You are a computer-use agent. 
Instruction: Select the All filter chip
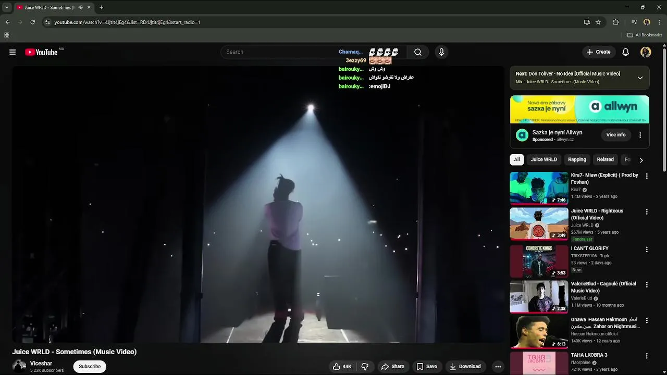tap(517, 159)
